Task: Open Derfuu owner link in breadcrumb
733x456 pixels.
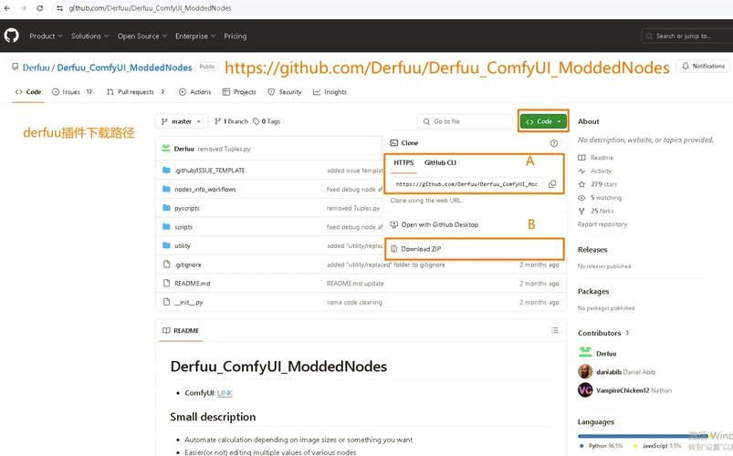Action: click(36, 67)
